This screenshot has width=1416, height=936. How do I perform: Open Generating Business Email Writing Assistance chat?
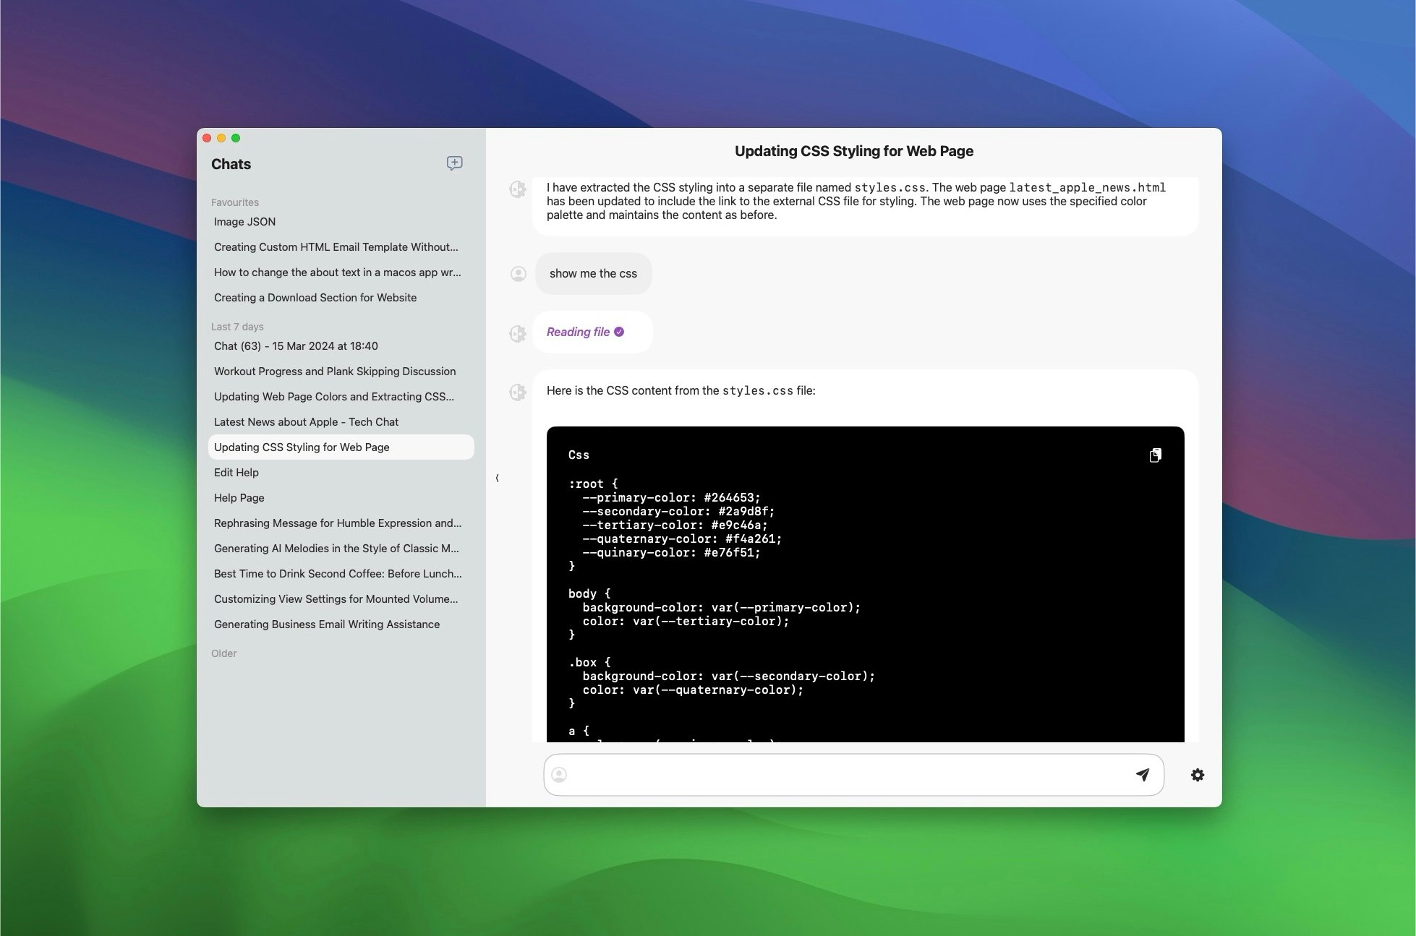tap(326, 624)
